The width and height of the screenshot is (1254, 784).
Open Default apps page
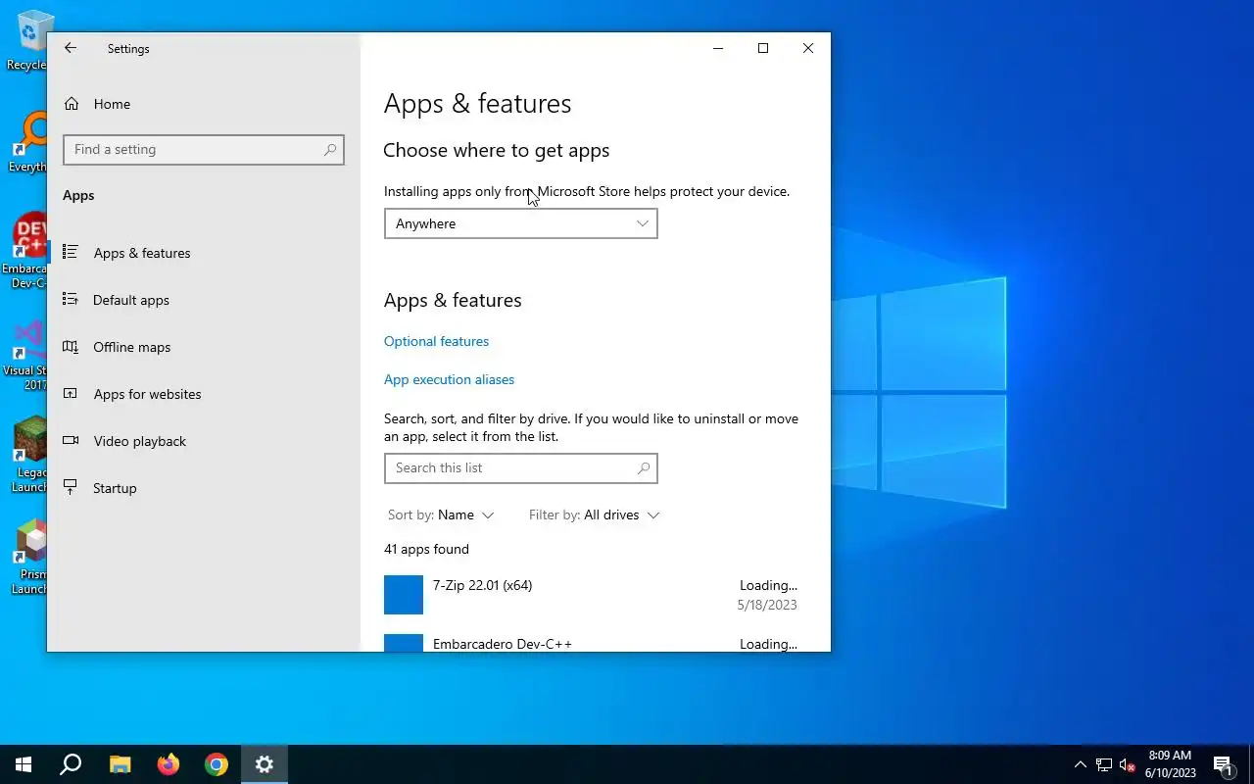point(204,300)
